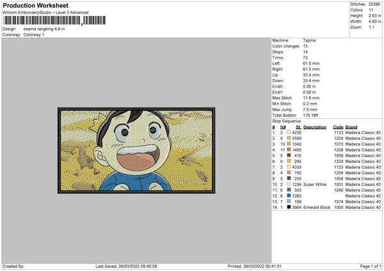
Task: Click the Machine value Tajima
Action: click(x=309, y=40)
